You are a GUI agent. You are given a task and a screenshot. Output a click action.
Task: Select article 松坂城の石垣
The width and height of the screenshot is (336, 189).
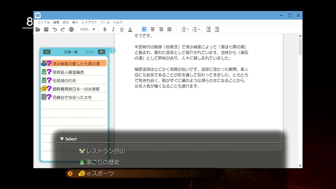tap(74, 80)
